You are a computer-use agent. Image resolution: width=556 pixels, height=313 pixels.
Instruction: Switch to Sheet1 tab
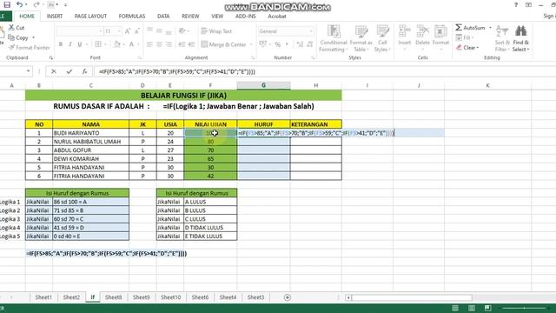point(43,297)
